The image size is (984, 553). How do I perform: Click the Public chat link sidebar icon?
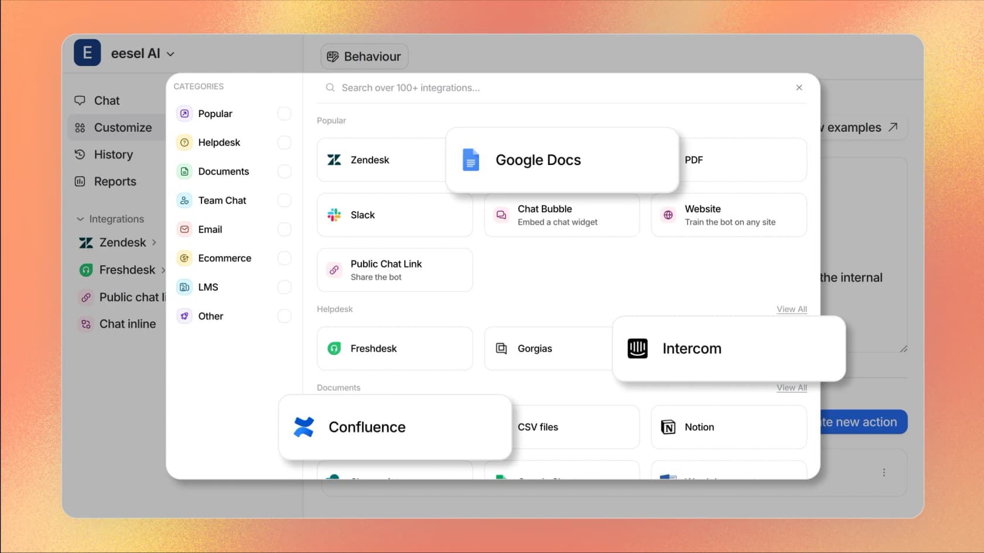[x=86, y=297]
